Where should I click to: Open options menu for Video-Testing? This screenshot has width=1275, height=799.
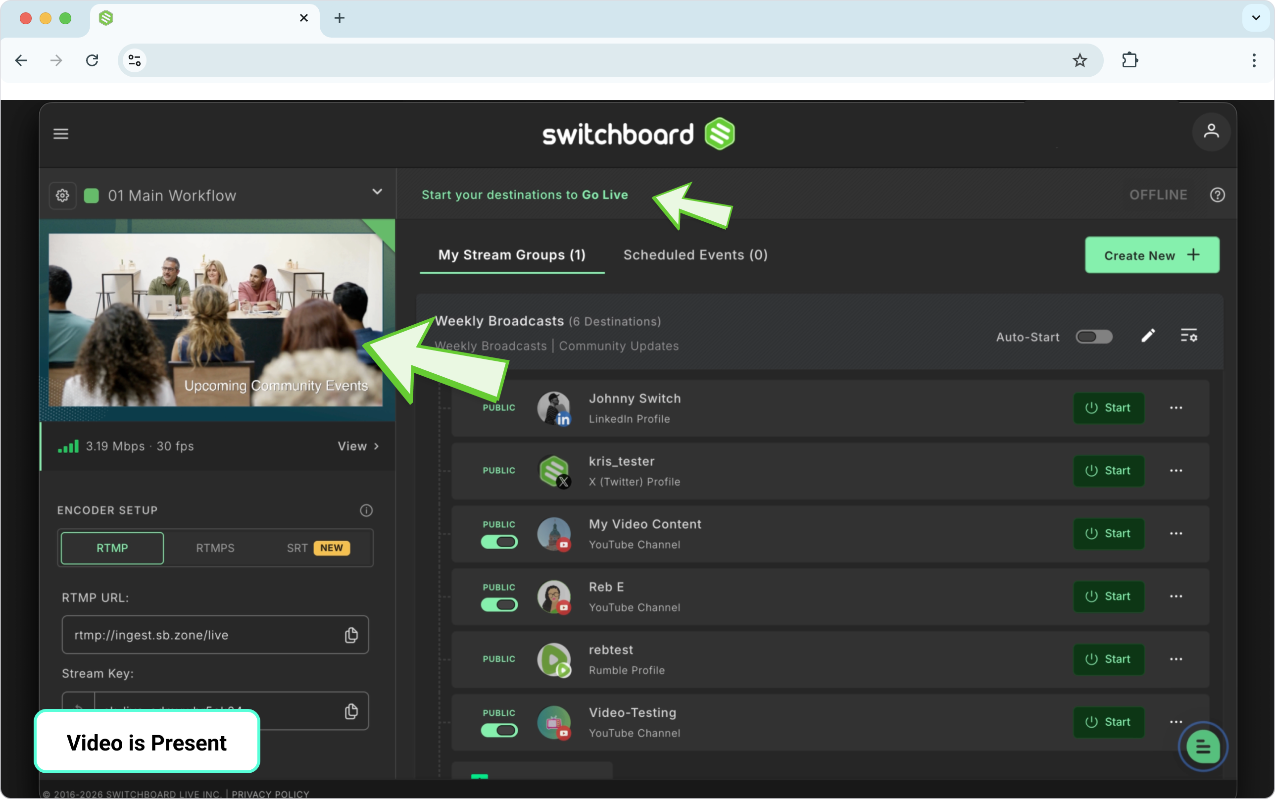point(1176,722)
